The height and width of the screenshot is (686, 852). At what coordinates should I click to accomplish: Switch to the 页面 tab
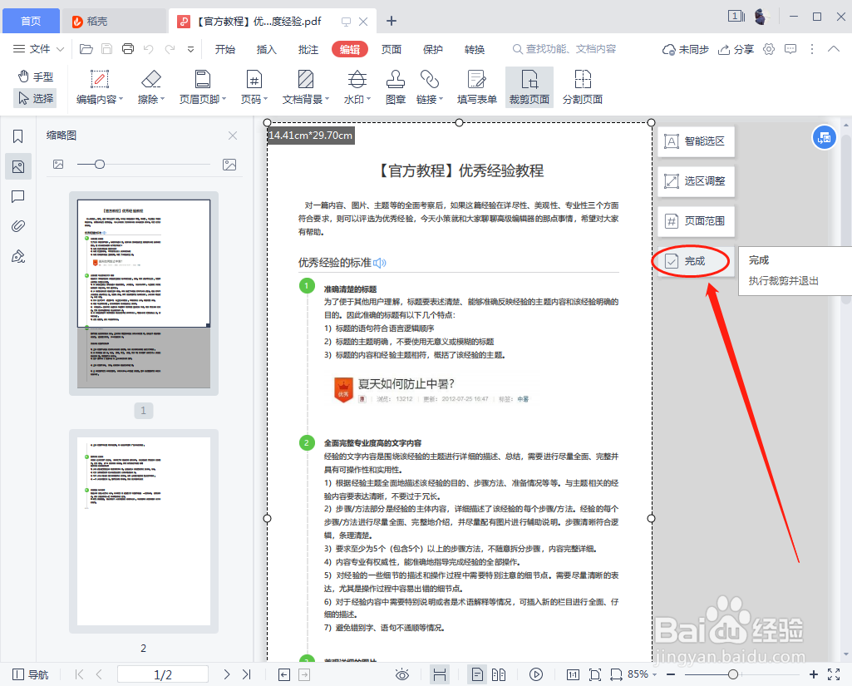point(392,49)
